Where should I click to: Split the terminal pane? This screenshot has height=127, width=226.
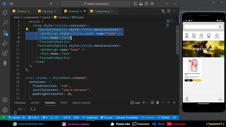tap(152, 103)
